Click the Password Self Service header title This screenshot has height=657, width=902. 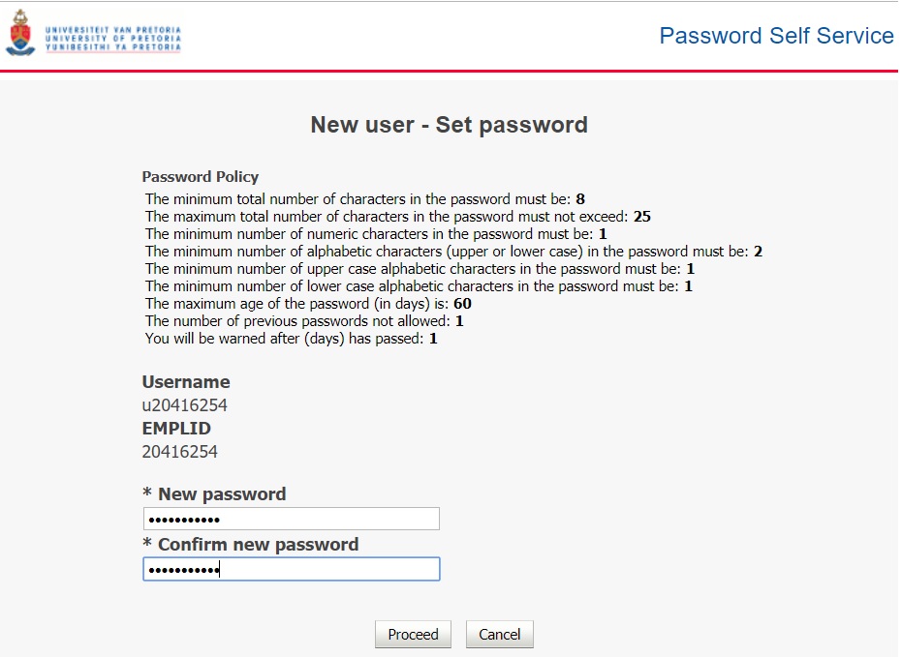(x=776, y=36)
